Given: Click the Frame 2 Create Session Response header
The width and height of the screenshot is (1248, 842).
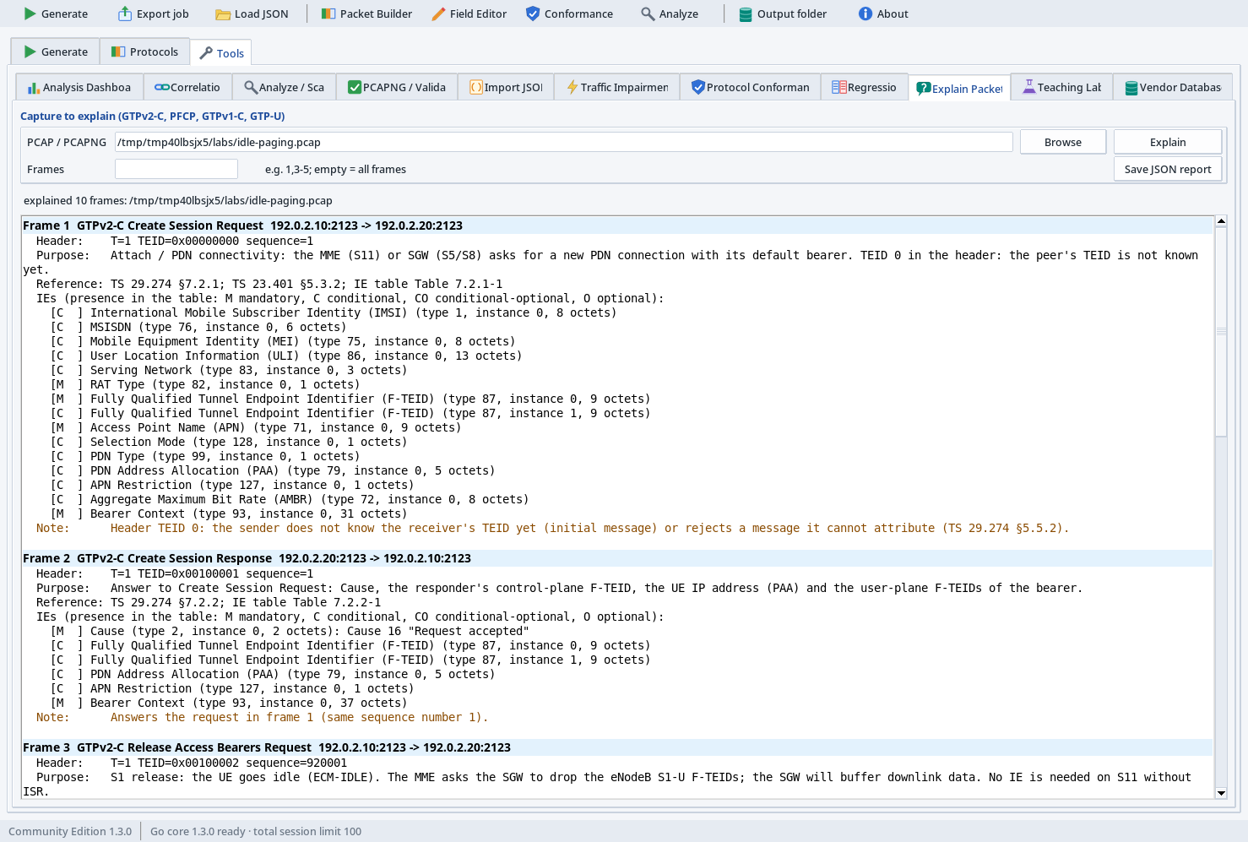Looking at the screenshot, I should click(617, 558).
